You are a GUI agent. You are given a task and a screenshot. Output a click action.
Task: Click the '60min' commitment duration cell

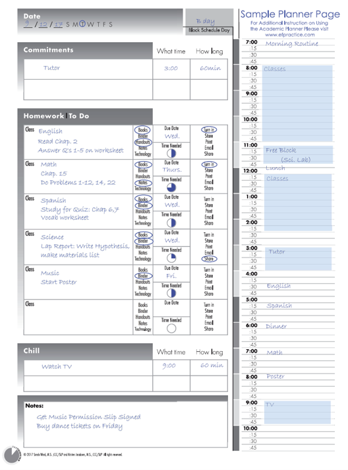click(x=209, y=69)
